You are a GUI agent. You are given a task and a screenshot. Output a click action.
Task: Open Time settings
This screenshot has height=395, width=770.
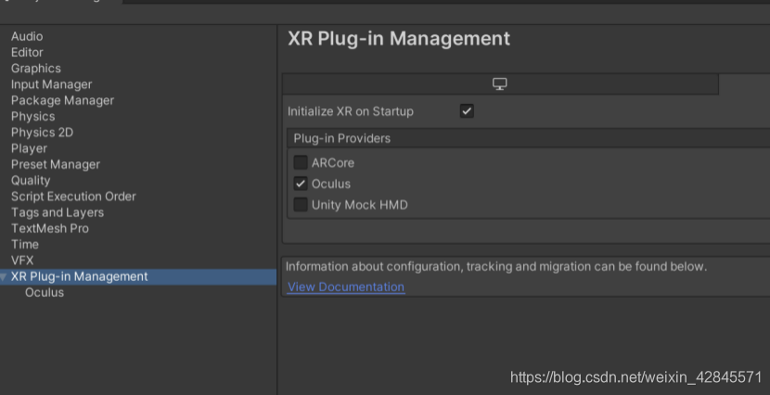coord(24,245)
